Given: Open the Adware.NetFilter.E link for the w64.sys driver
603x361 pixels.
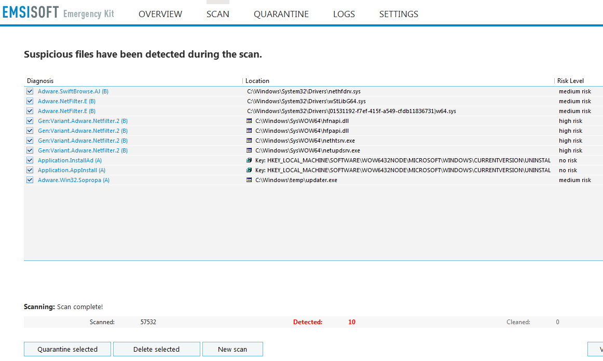Looking at the screenshot, I should (66, 111).
